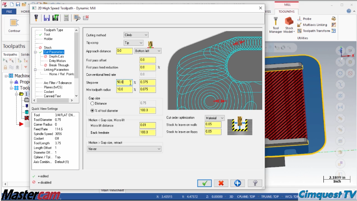Viewport: 357px width, 201px height.
Task: Click the Stepover percent input field
Action: click(124, 82)
